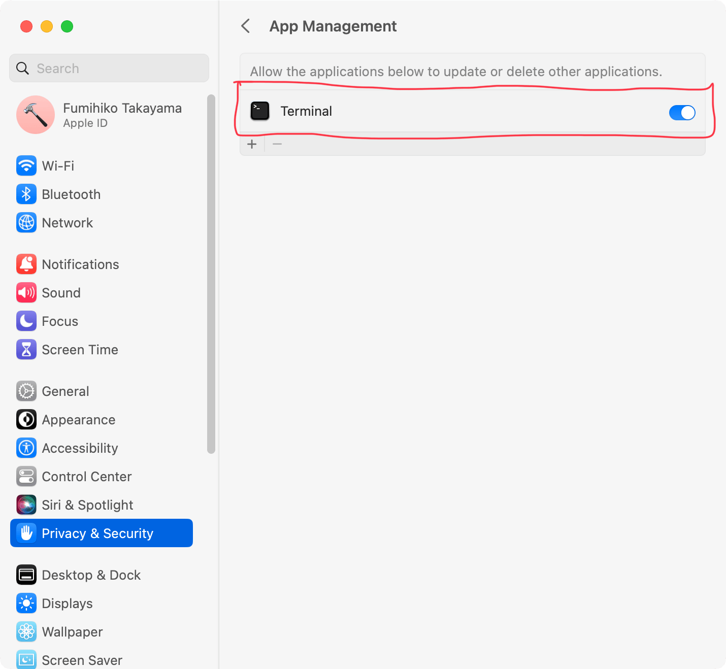Open the Desktop & Dock label
Image resolution: width=726 pixels, height=669 pixels.
pyautogui.click(x=91, y=575)
